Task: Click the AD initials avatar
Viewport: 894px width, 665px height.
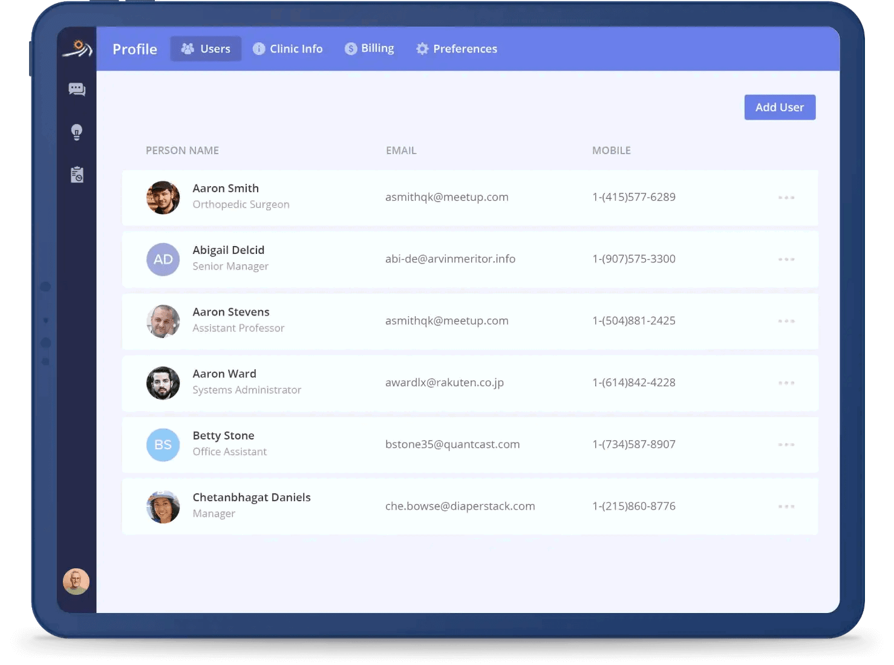Action: [x=163, y=259]
